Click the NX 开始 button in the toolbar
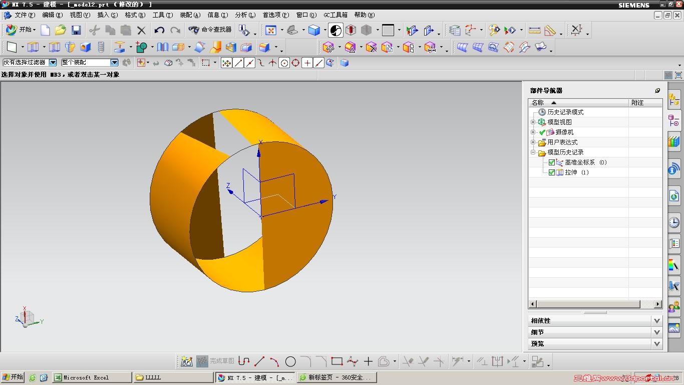 21,30
